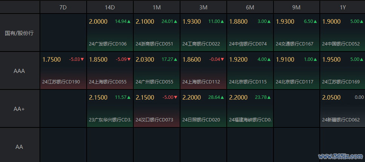
Task: Open the 24浙商银行CD051 cell
Action: [157, 33]
